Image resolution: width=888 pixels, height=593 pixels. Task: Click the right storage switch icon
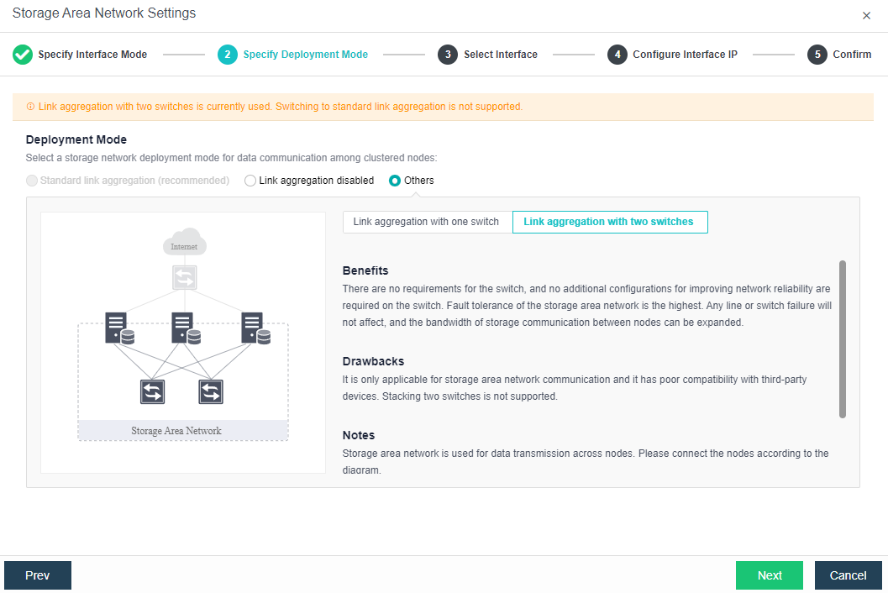(211, 391)
